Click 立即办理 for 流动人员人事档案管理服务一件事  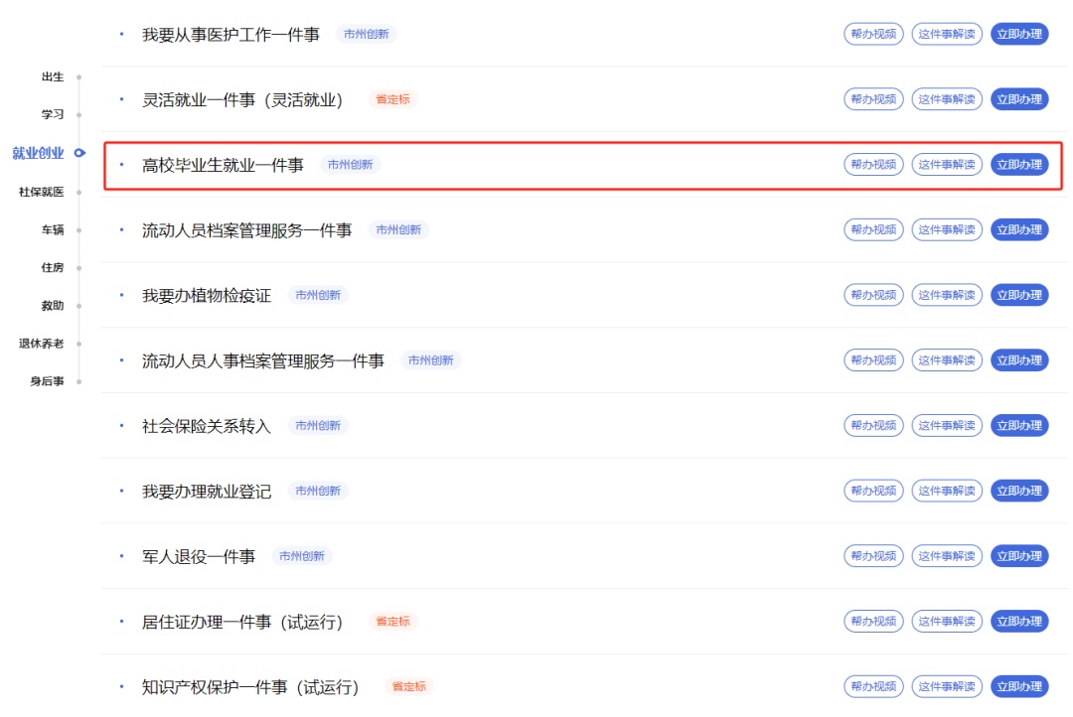(1019, 360)
